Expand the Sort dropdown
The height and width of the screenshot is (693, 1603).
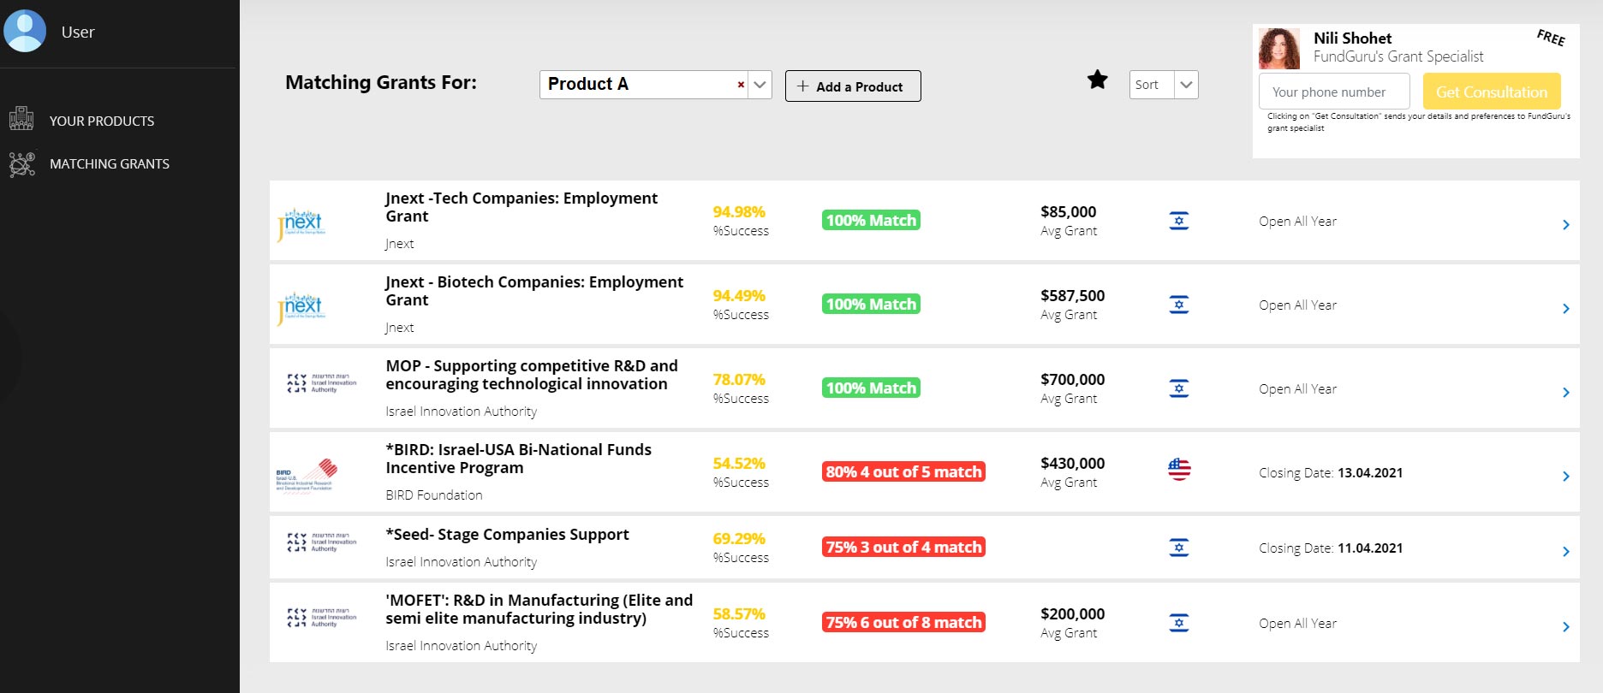[x=1186, y=85]
